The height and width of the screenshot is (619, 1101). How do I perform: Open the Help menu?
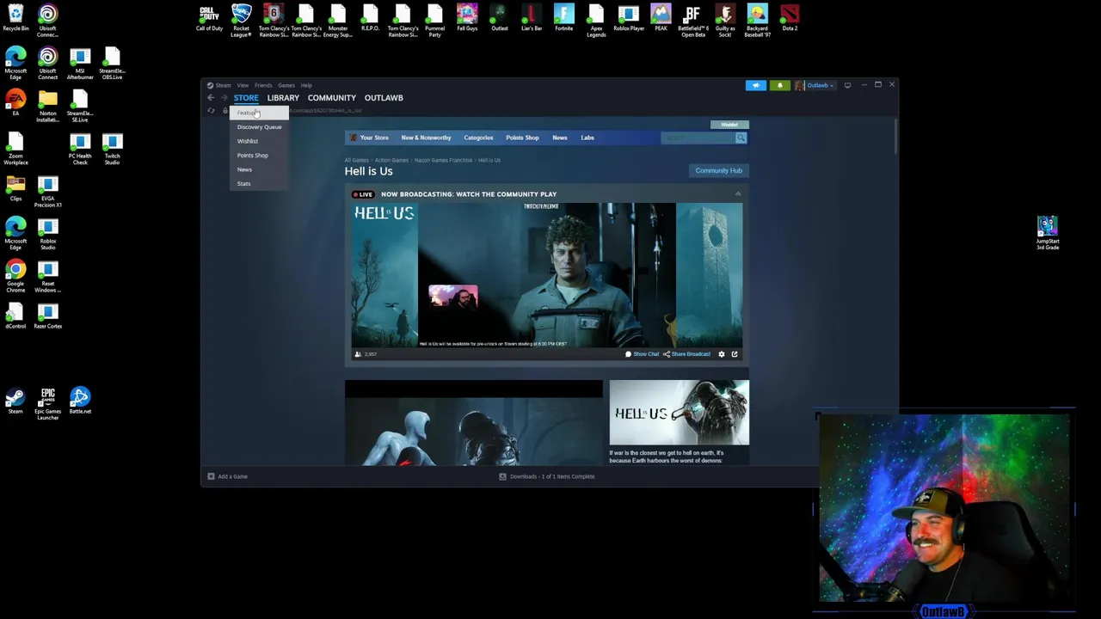tap(306, 85)
